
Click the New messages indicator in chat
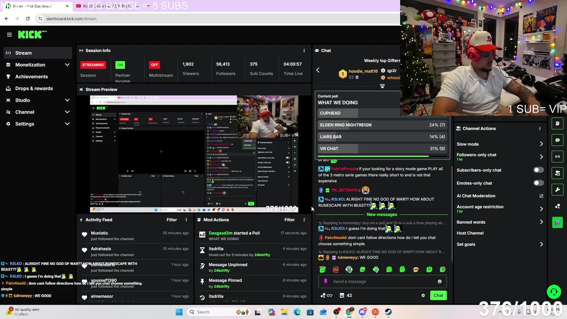tap(381, 214)
